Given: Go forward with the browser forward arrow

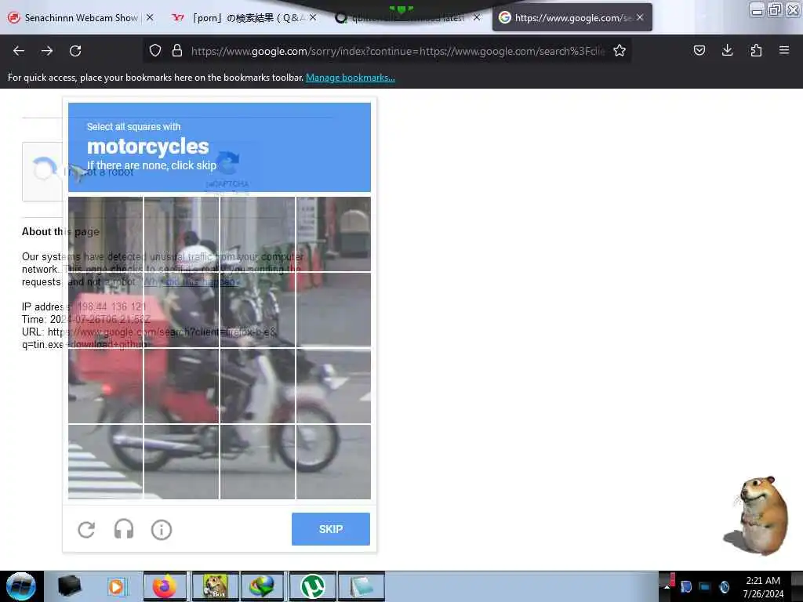Looking at the screenshot, I should (47, 51).
